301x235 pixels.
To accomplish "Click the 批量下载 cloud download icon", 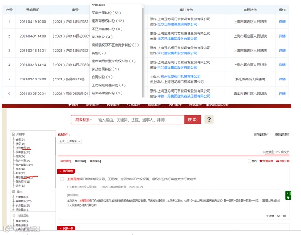I will click(x=277, y=161).
